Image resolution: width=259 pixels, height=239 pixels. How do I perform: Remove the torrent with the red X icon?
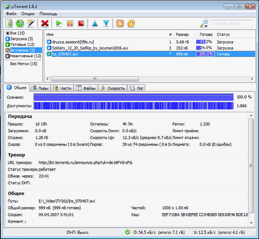(x=44, y=23)
